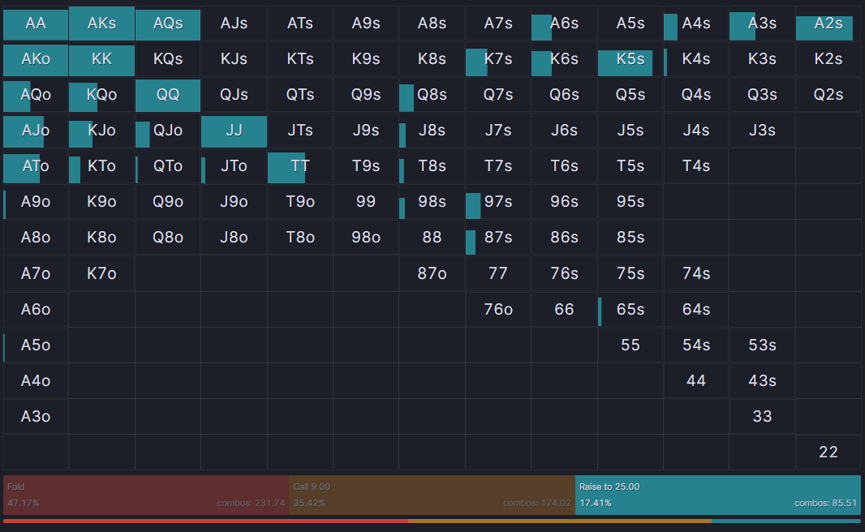Select the Call 9.00 action bar
865x532 pixels.
(x=432, y=495)
